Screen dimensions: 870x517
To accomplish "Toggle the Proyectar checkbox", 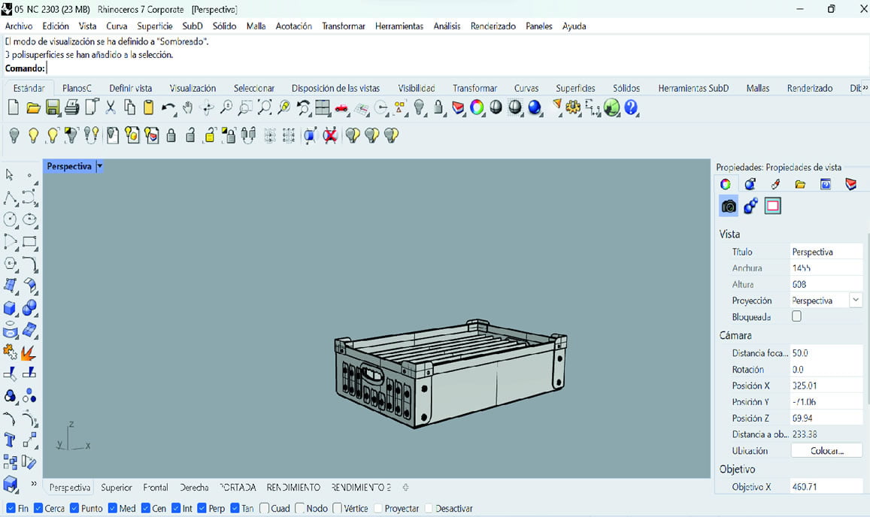I will [378, 508].
